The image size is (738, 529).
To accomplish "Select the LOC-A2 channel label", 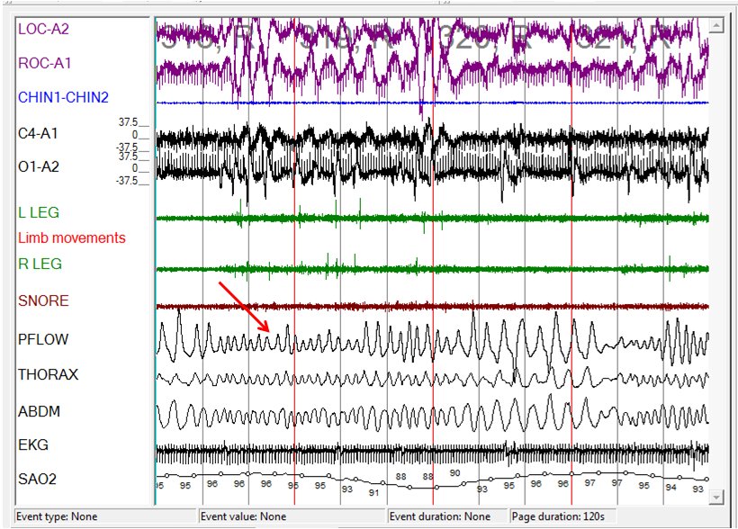I will (x=43, y=30).
